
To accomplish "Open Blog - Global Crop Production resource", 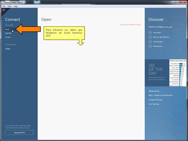I will (x=161, y=95).
